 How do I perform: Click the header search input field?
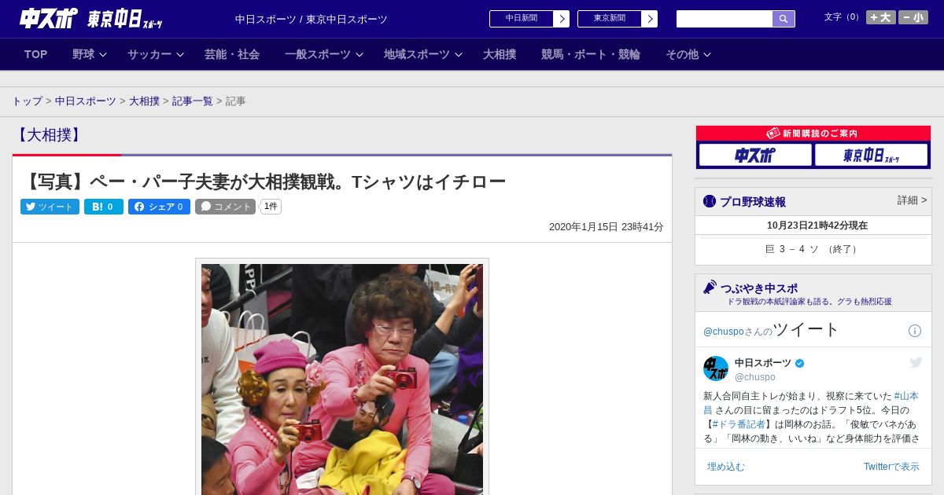(725, 19)
